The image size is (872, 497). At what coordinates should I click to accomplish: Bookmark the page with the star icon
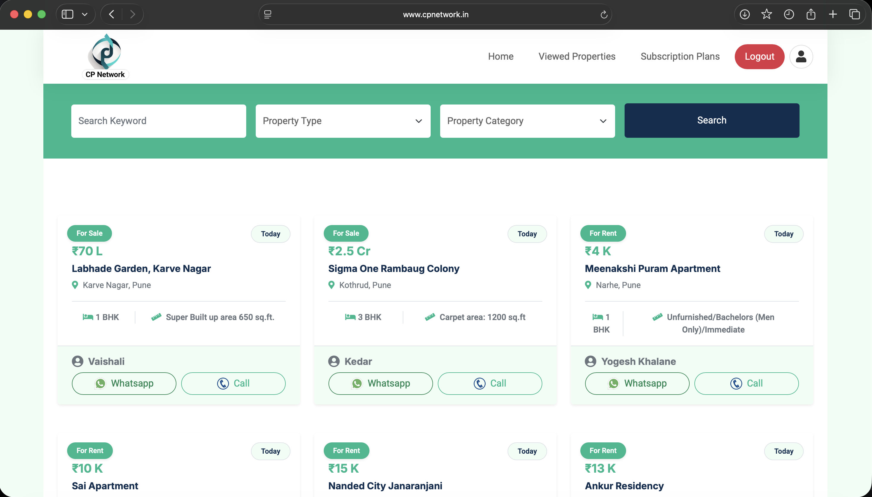click(767, 14)
